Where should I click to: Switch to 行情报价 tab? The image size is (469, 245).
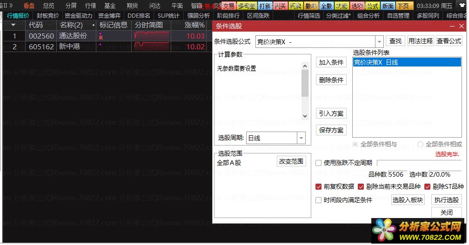(x=18, y=15)
